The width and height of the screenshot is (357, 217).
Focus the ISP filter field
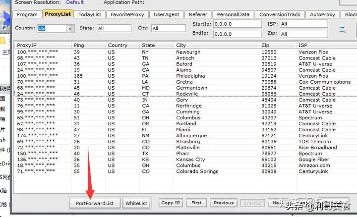(304, 24)
